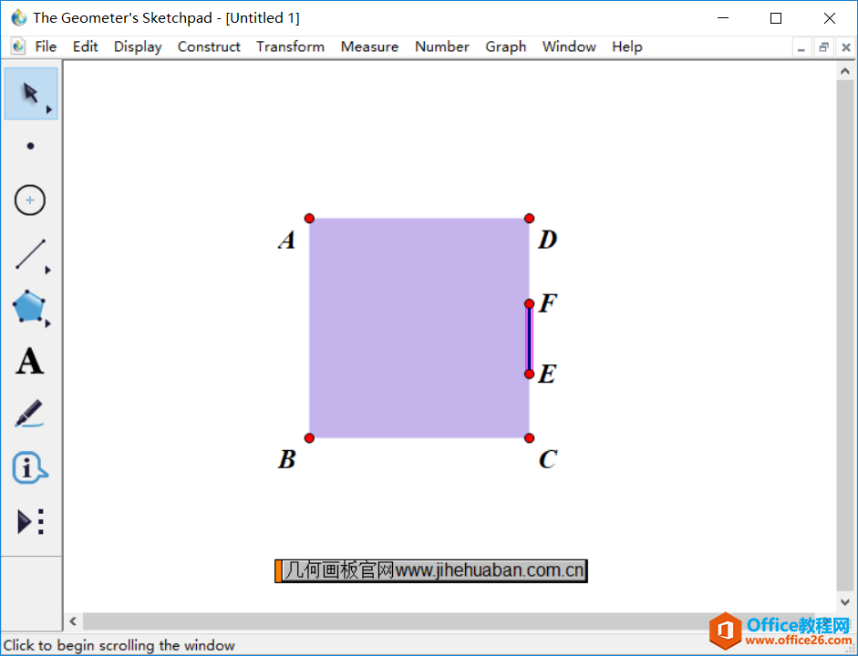This screenshot has height=656, width=858.
Task: Select the Straightedge segment tool
Action: [x=31, y=254]
